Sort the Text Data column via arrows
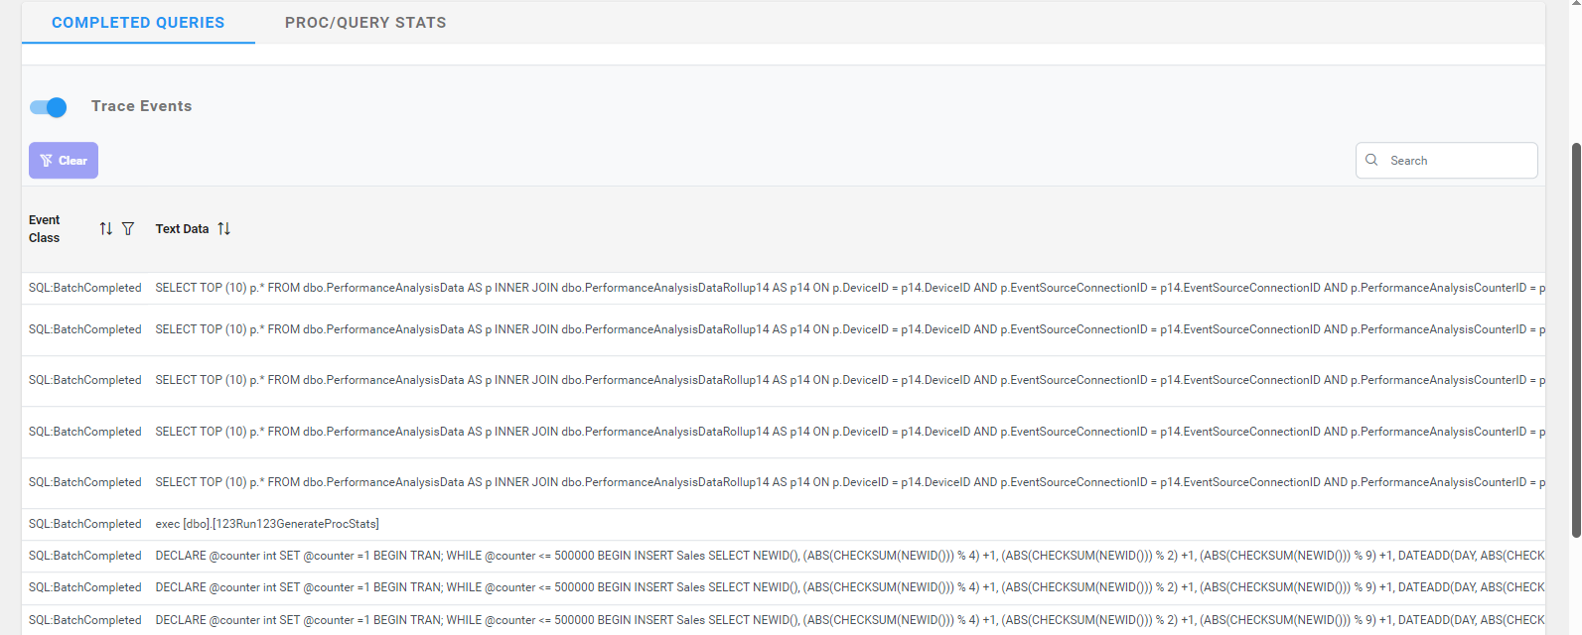 [x=224, y=229]
